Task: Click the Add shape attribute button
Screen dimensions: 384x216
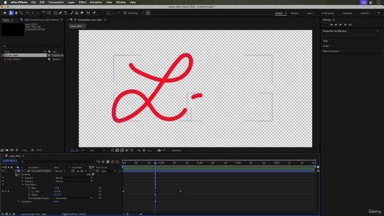Action: (x=93, y=175)
